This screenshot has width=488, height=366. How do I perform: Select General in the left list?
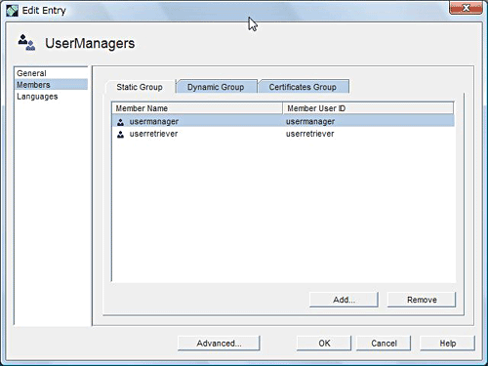(x=31, y=73)
